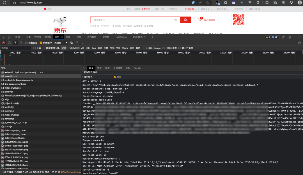This screenshot has height=175, width=303.
Task: Open network panel settings gear
Action: pos(299,43)
